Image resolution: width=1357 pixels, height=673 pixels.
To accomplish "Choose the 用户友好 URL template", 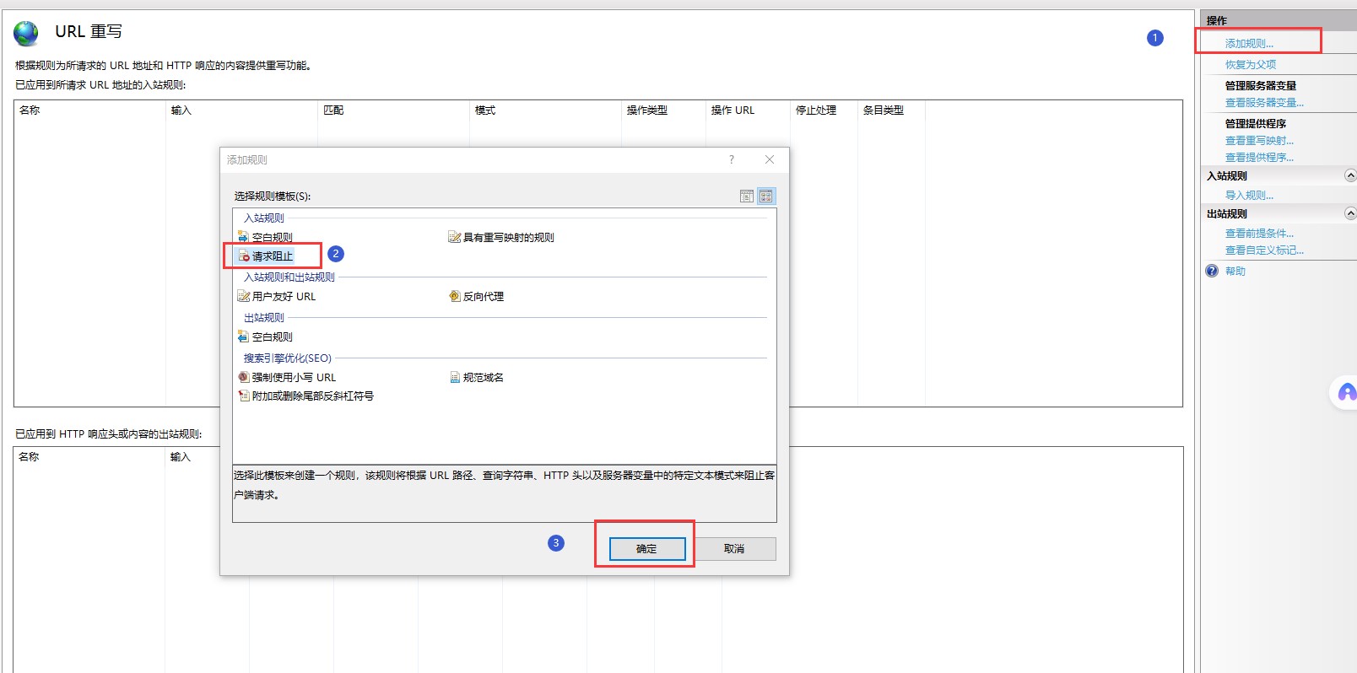I will 277,296.
